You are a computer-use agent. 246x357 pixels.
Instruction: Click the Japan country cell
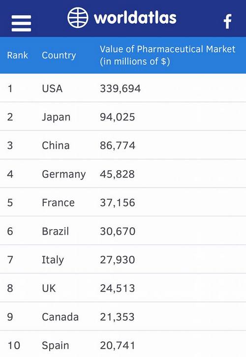(56, 117)
